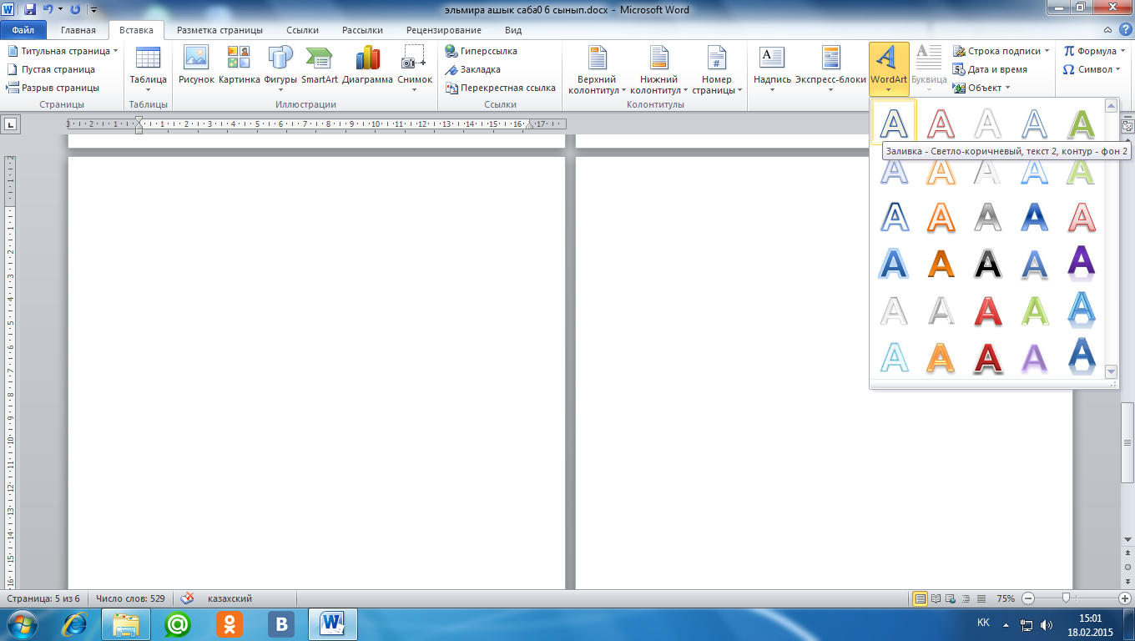This screenshot has width=1135, height=641.
Task: Open the Файл tab
Action: click(23, 30)
